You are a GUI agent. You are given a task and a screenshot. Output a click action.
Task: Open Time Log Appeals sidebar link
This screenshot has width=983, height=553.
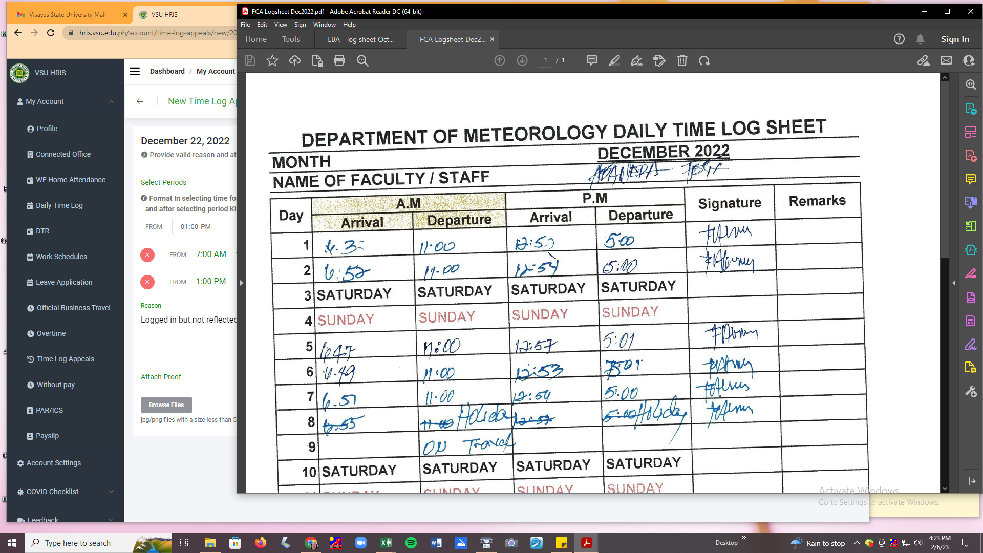tap(65, 359)
